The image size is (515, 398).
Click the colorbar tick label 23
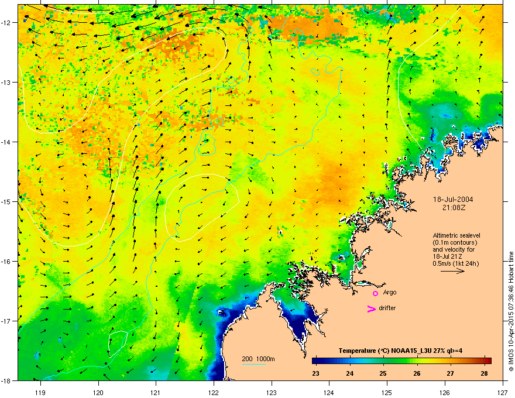[315, 373]
